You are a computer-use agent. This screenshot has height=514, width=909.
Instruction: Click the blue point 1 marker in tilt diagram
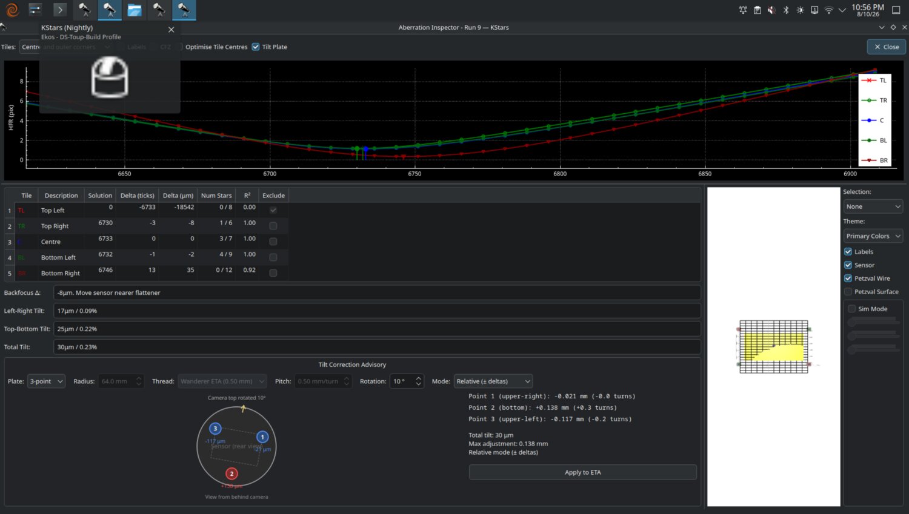click(x=262, y=437)
